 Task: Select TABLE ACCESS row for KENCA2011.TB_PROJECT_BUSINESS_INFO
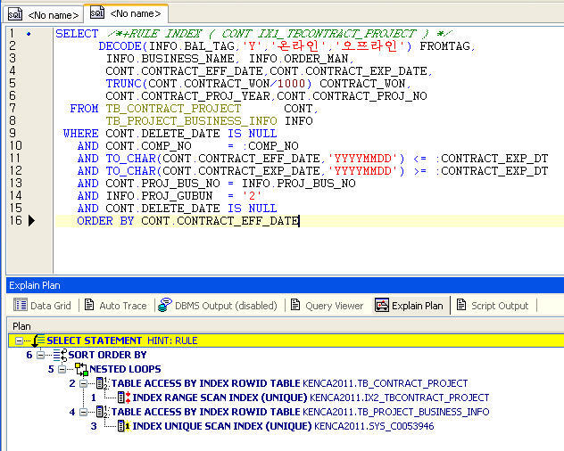(301, 412)
